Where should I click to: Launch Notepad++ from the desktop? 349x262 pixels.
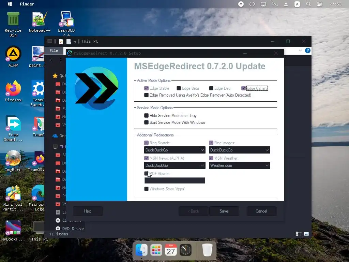tap(40, 22)
